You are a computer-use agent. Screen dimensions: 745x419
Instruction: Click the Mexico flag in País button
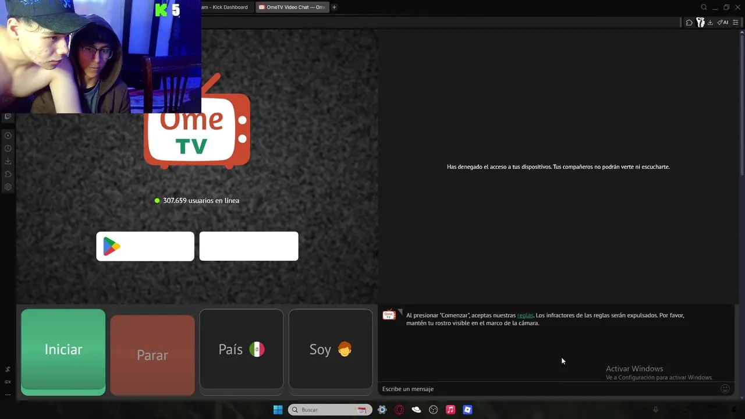coord(257,349)
